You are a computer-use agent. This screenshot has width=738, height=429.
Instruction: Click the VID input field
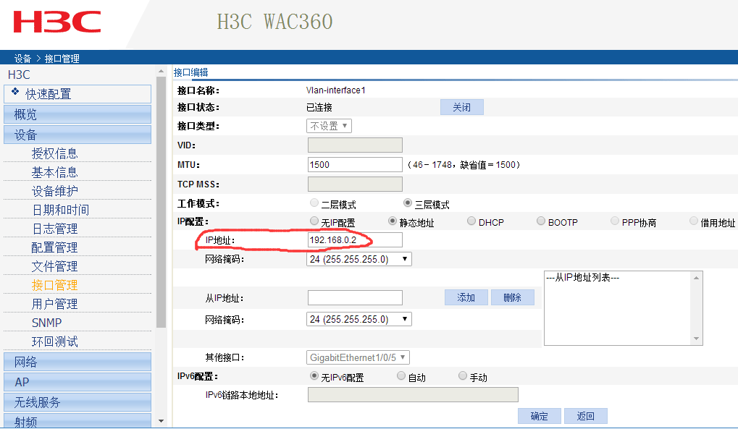pyautogui.click(x=355, y=145)
